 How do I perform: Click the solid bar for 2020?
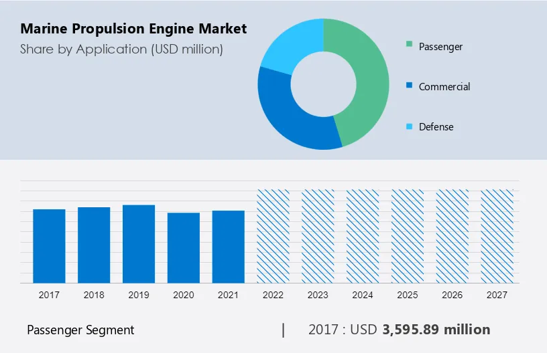[184, 248]
